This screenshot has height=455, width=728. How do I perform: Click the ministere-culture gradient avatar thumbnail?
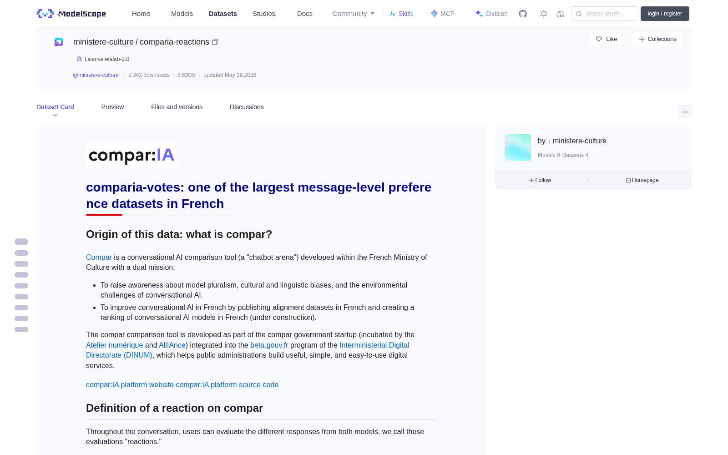click(x=518, y=147)
